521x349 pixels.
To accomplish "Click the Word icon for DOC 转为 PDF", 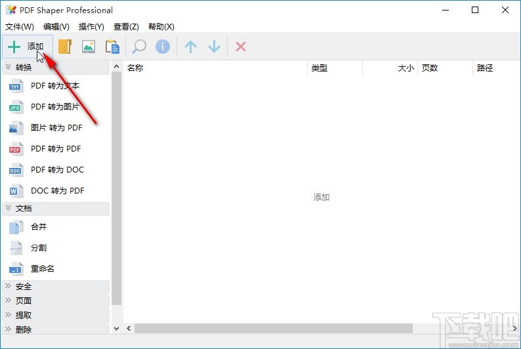I will coord(16,191).
